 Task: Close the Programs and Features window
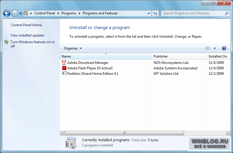coord(224,3)
